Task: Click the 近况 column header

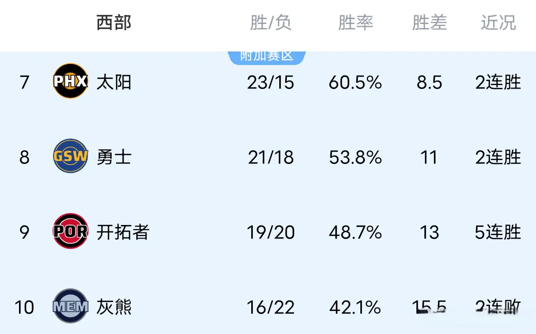Action: pyautogui.click(x=498, y=22)
